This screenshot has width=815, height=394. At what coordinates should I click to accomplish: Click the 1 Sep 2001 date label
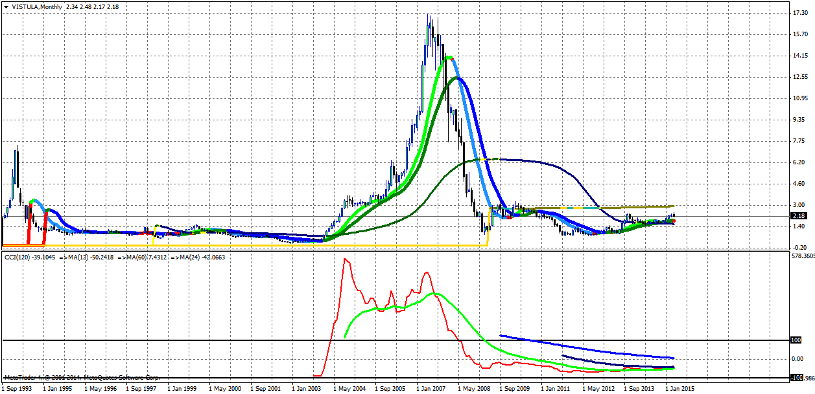click(x=266, y=389)
